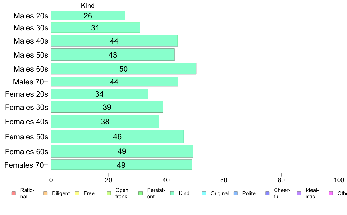Click the Rational legend color swatch
Image resolution: width=347 pixels, height=215 pixels.
click(x=14, y=193)
